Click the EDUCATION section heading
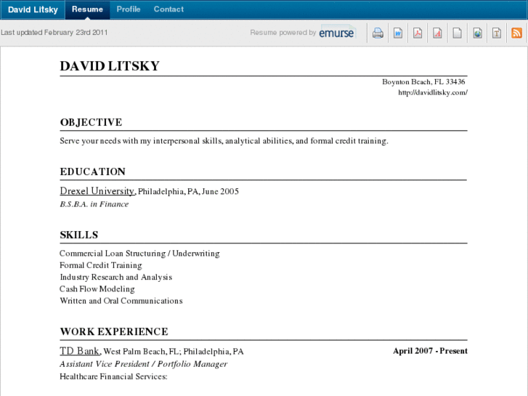The image size is (528, 396). [x=93, y=171]
